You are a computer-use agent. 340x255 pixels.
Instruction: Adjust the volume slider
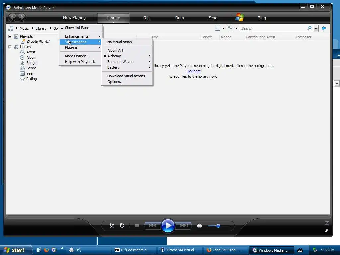pos(218,226)
